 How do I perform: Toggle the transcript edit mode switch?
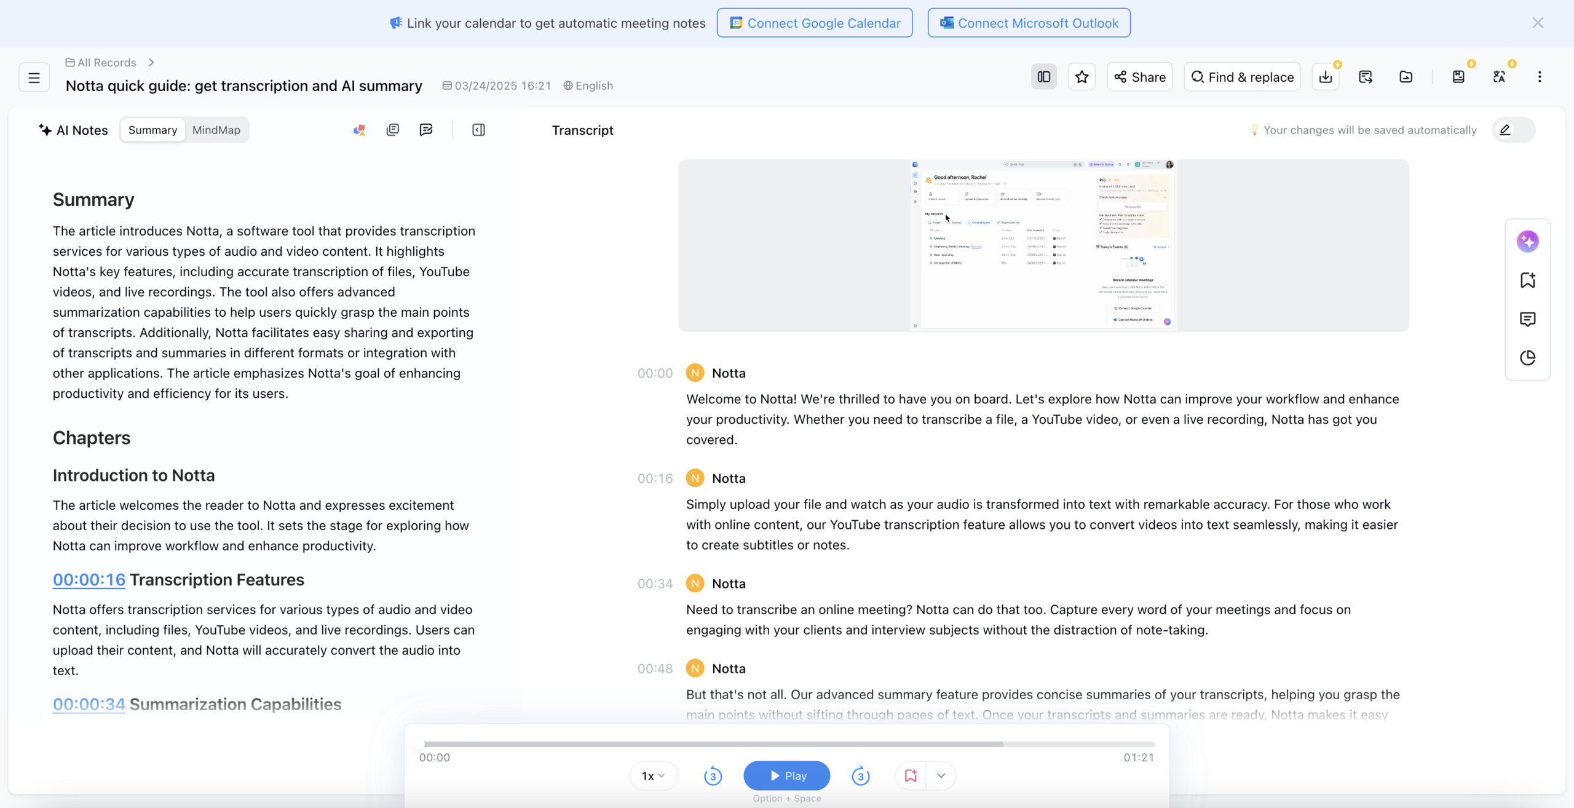pyautogui.click(x=1513, y=130)
